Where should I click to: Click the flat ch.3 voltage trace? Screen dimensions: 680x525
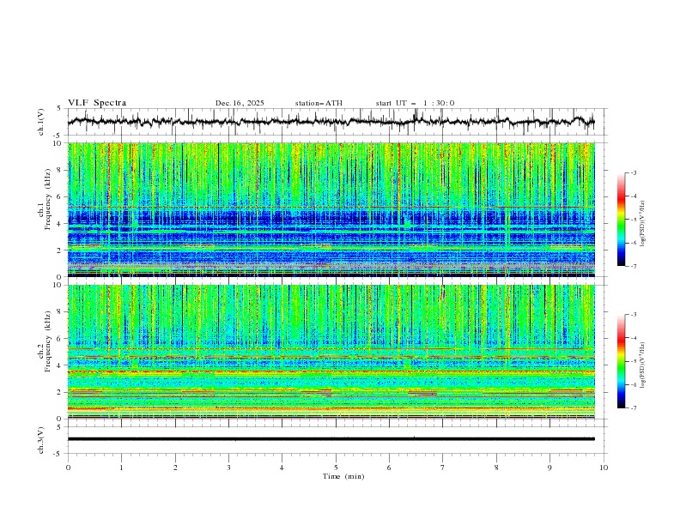pos(331,439)
